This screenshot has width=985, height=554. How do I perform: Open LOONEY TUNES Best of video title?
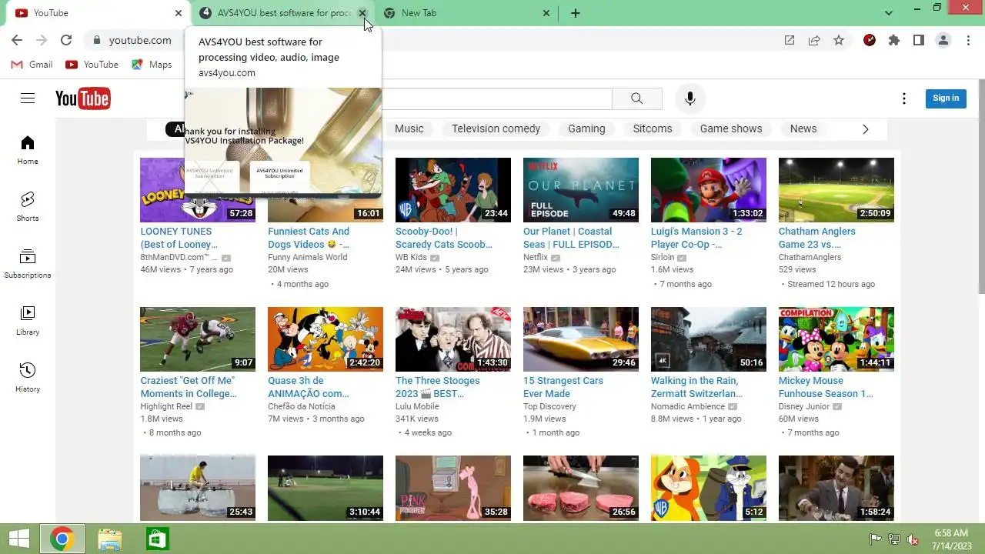[179, 238]
